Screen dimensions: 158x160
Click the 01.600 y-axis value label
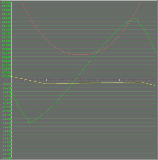[6, 18]
